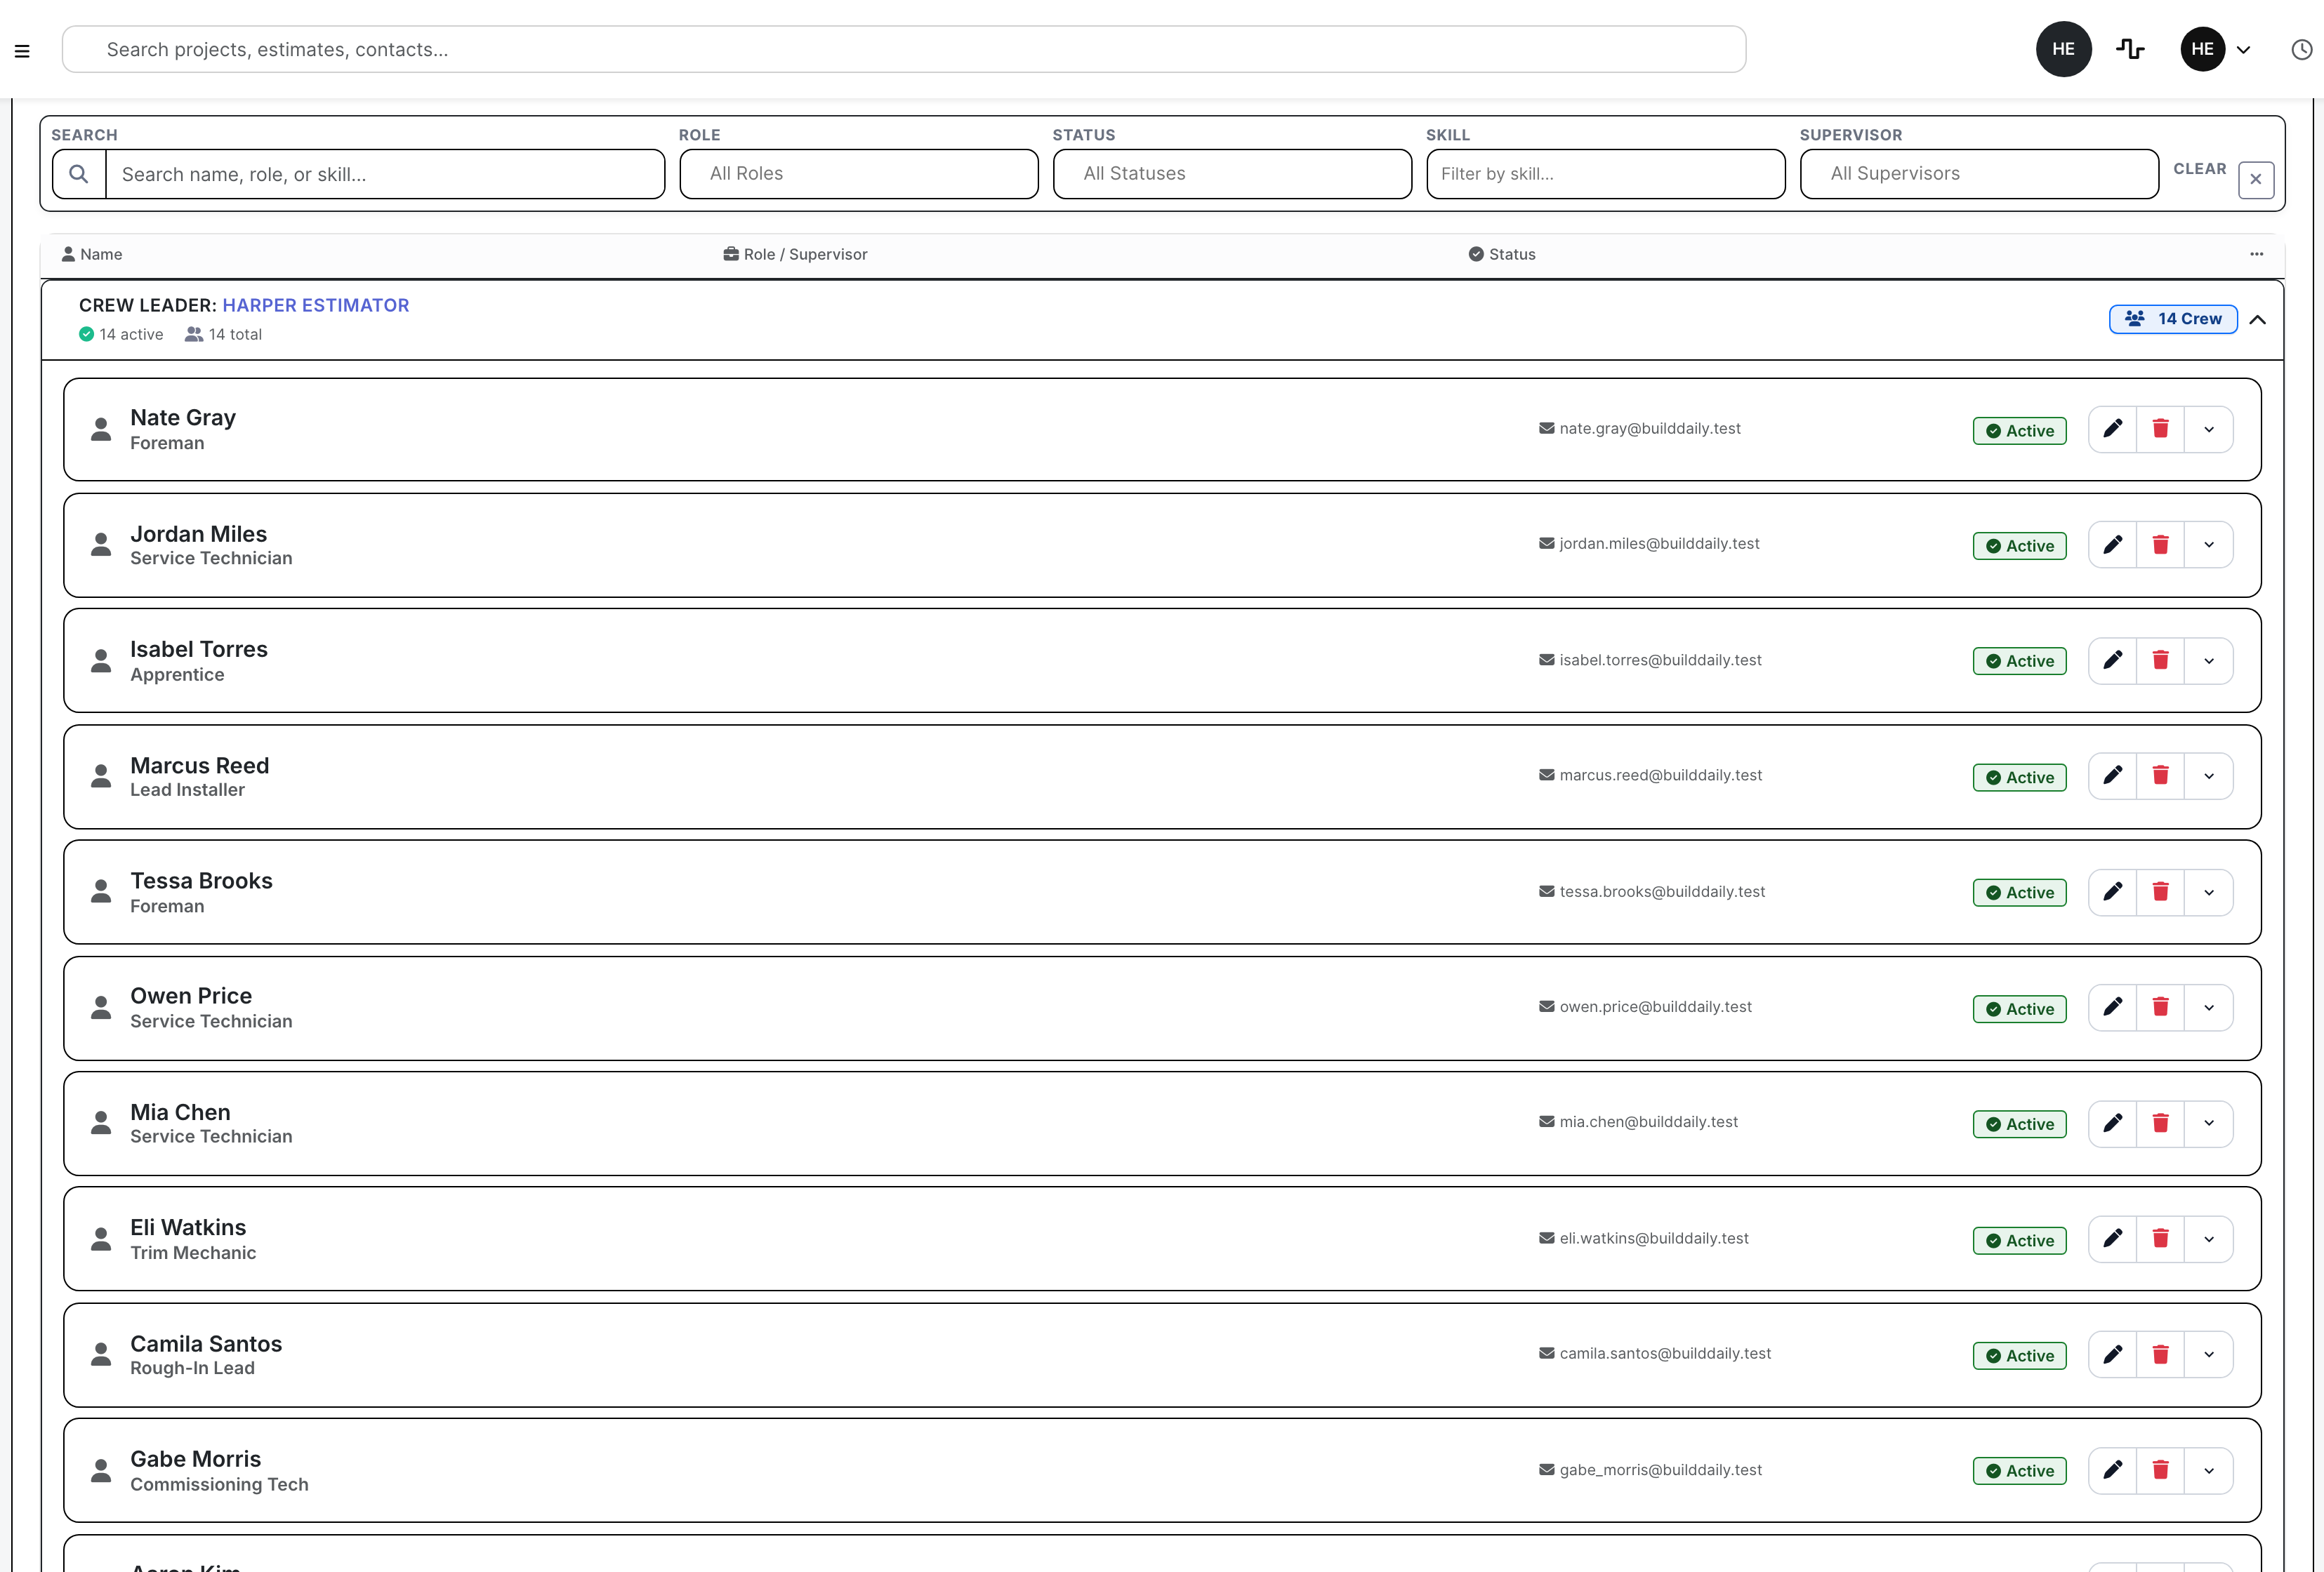Select the Tessa Brooks name
Screen dimensions: 2324x1572
pos(201,881)
